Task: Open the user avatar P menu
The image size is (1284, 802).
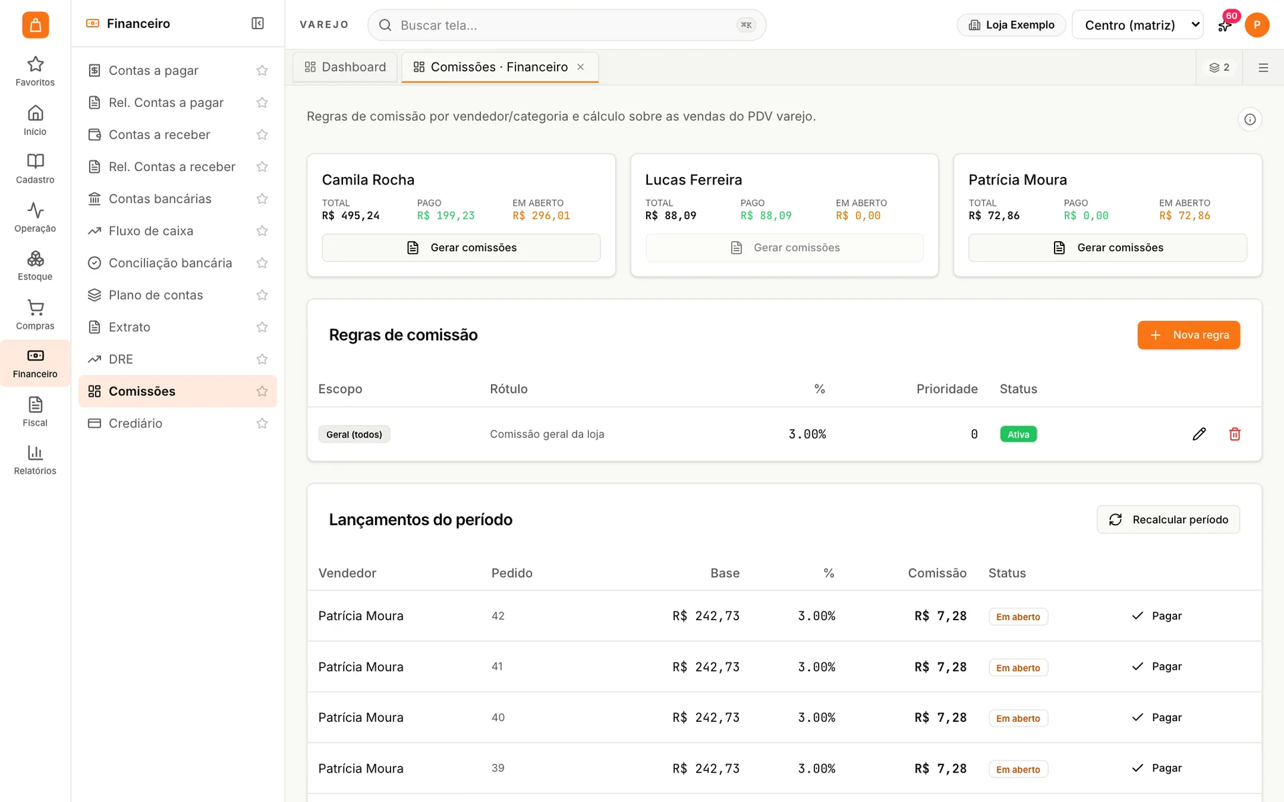Action: tap(1257, 25)
